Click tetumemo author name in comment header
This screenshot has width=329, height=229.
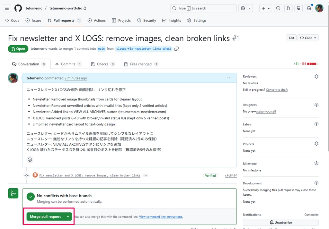pos(35,78)
